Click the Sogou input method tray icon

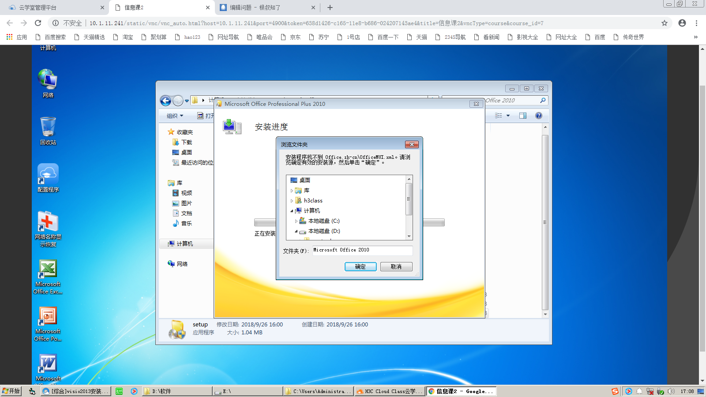coord(615,391)
